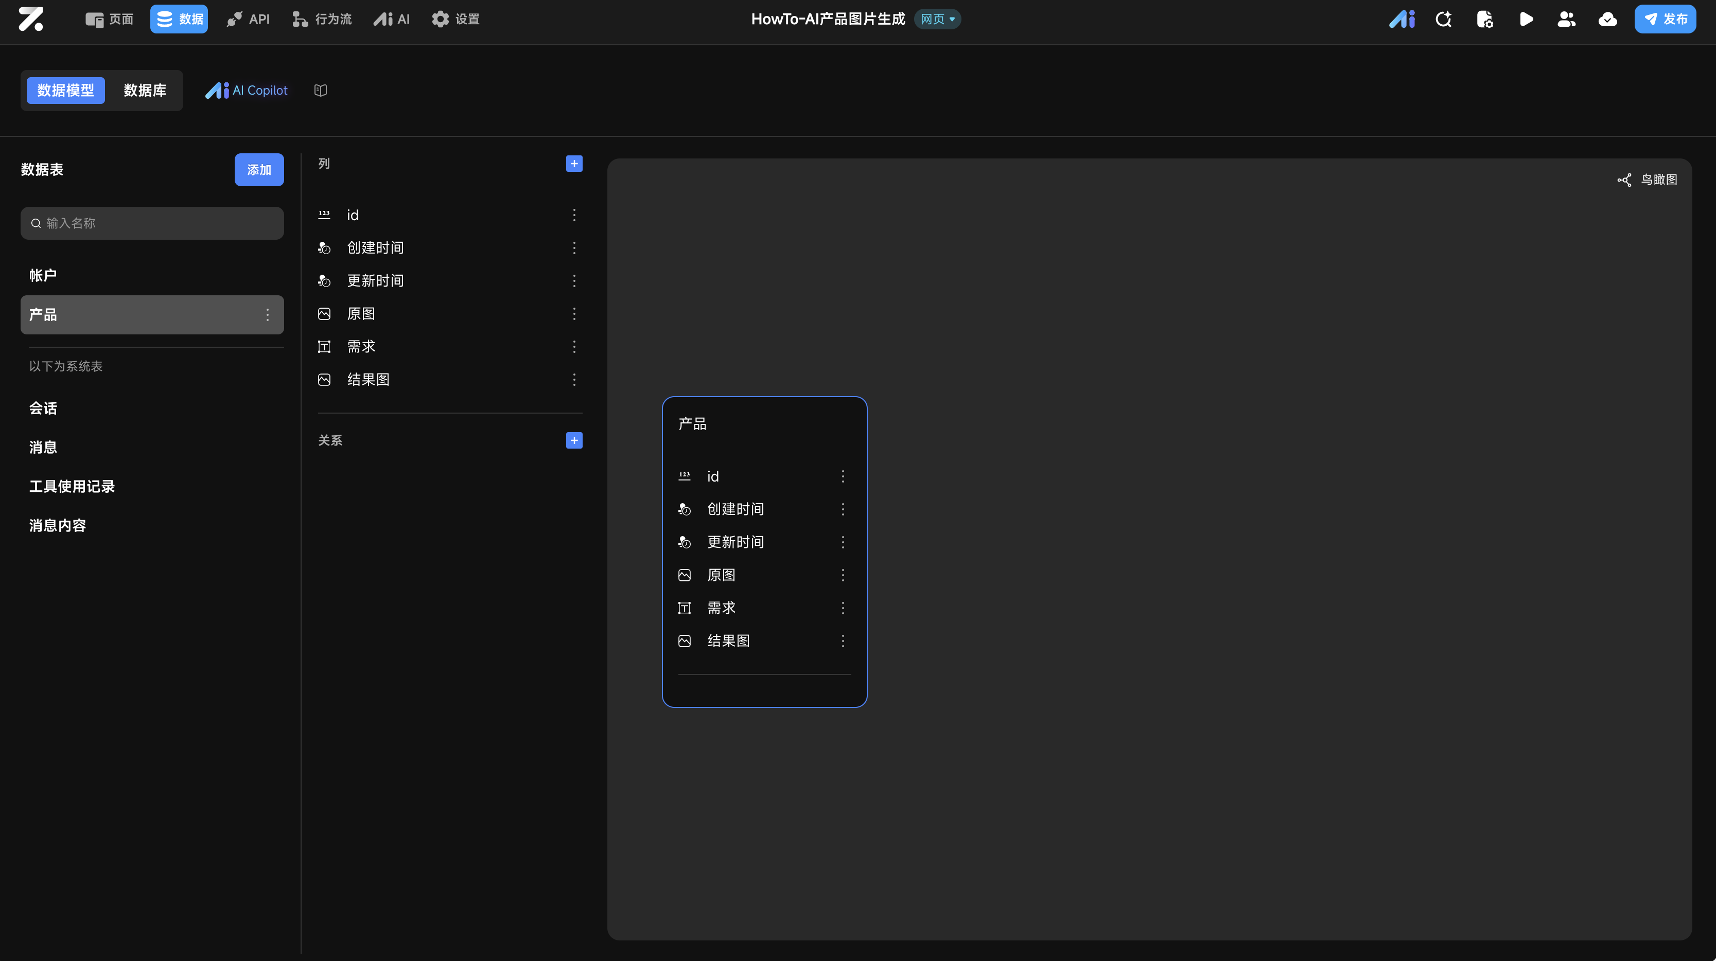
Task: Open options for 结果图 column in list
Action: [x=573, y=380]
